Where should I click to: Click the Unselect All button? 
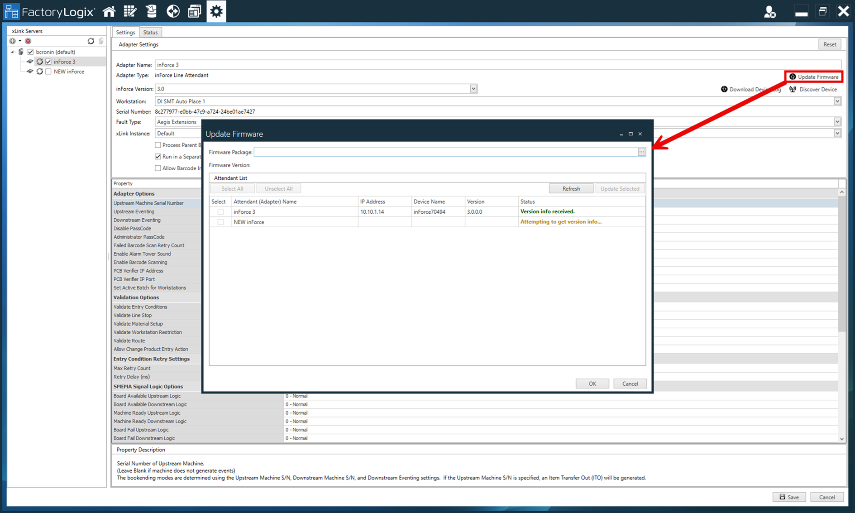[x=278, y=189]
